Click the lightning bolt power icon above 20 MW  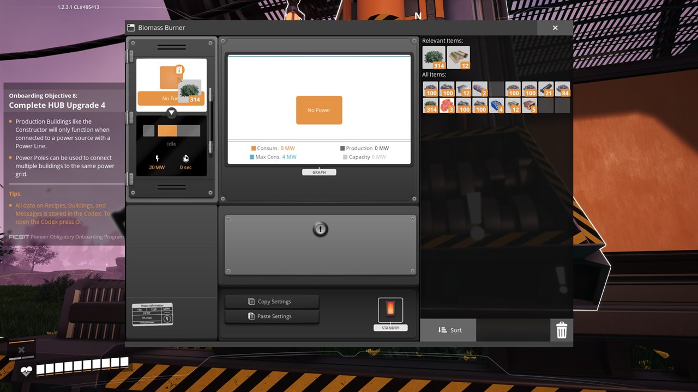(x=157, y=158)
